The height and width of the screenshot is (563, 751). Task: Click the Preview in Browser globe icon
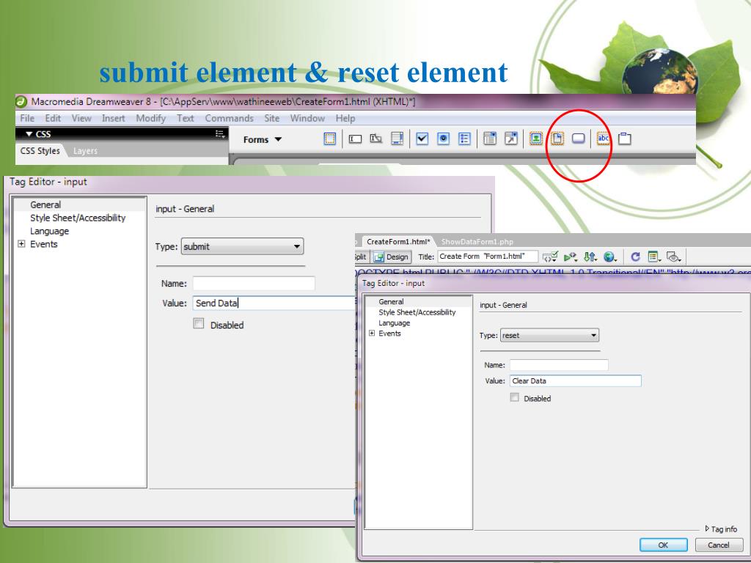pos(609,257)
